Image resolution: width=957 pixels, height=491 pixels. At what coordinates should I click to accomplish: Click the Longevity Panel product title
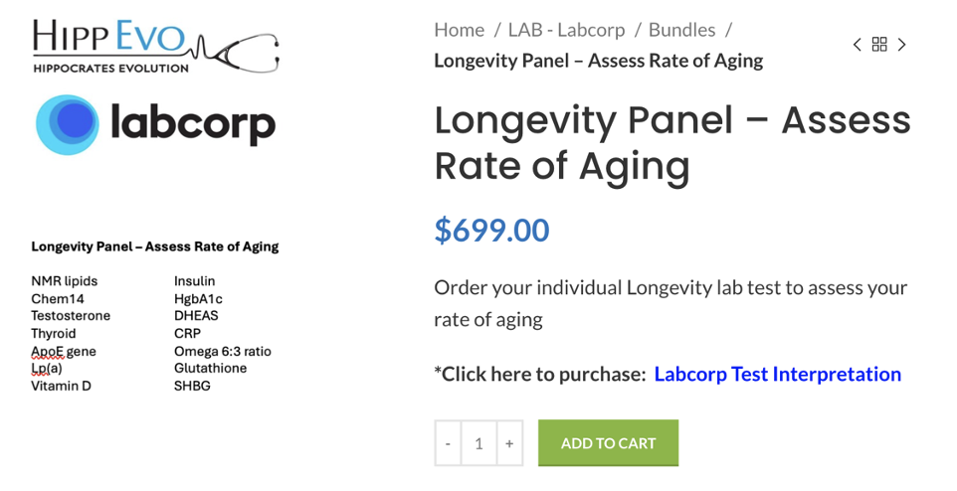672,143
